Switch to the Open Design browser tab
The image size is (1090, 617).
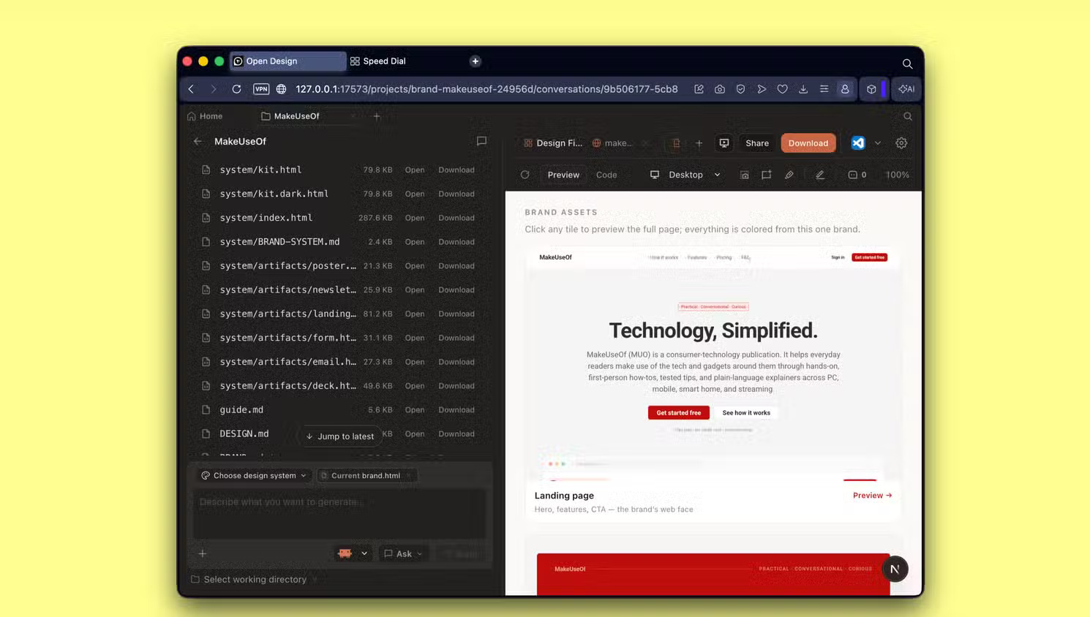click(x=287, y=61)
